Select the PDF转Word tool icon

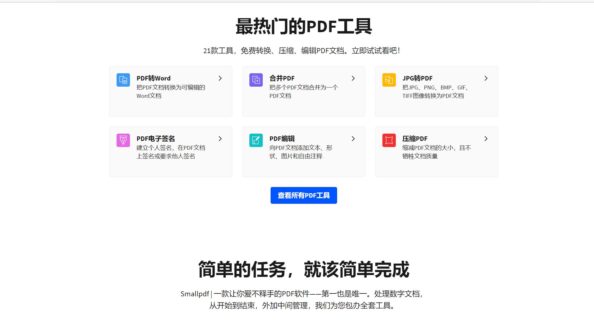(123, 80)
